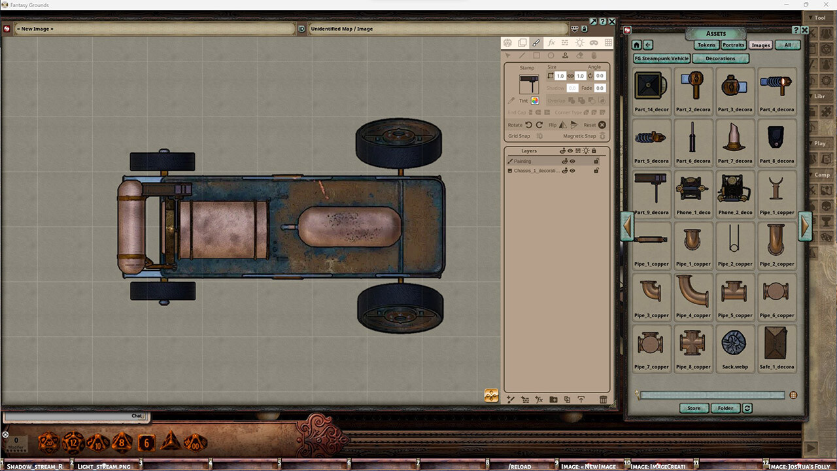Select the eraser tool

coord(579,56)
